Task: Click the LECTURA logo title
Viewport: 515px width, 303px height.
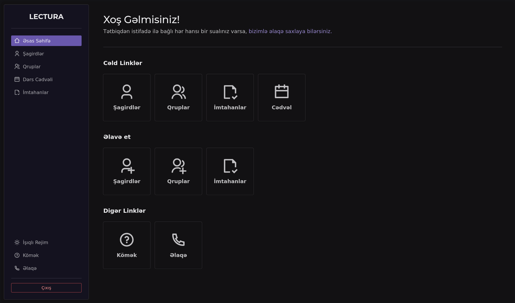Action: (46, 17)
